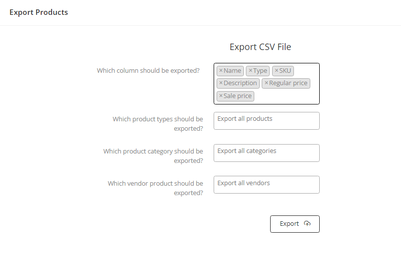The height and width of the screenshot is (255, 401).
Task: Click empty space in the columns field
Action: click(287, 97)
